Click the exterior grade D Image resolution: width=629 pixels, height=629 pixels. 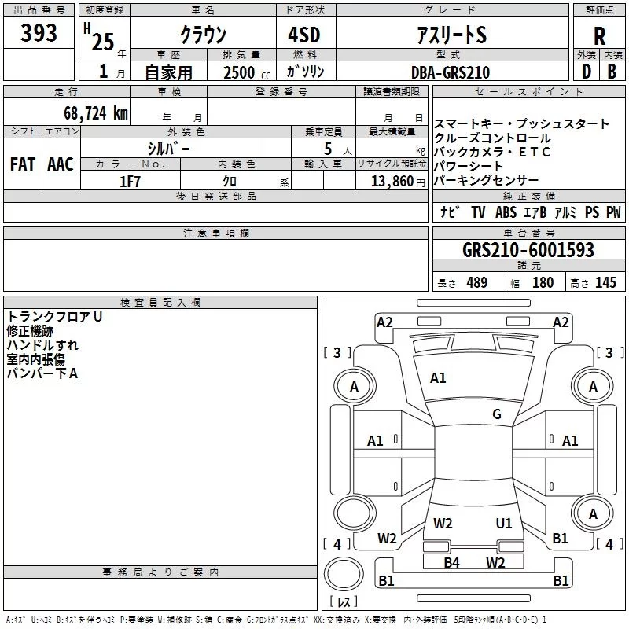point(587,72)
